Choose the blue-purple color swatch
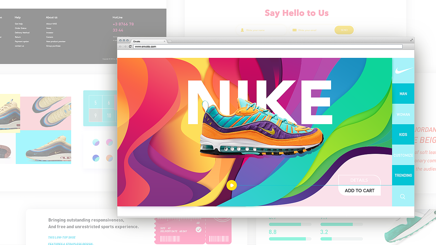 [x=96, y=142]
